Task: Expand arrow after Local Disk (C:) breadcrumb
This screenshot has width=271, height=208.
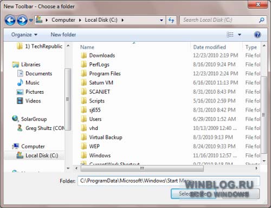Action: coord(122,20)
